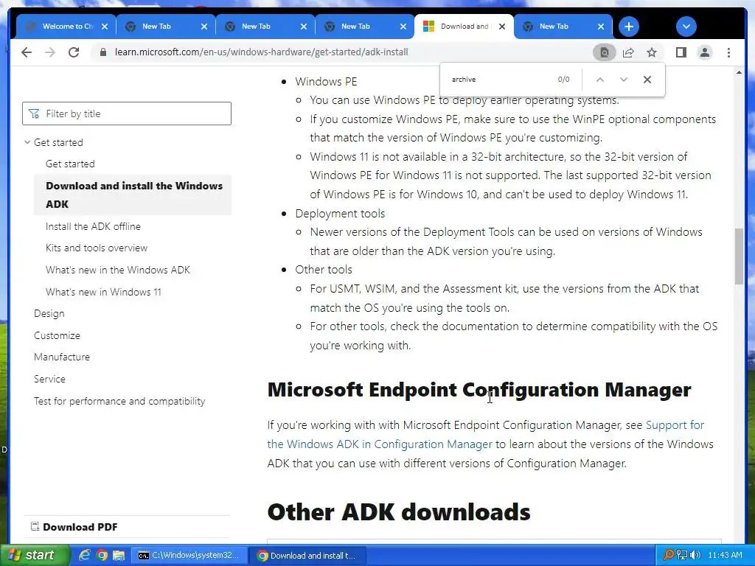Click the forward navigation arrow
Viewport: 755px width, 566px height.
pyautogui.click(x=50, y=52)
